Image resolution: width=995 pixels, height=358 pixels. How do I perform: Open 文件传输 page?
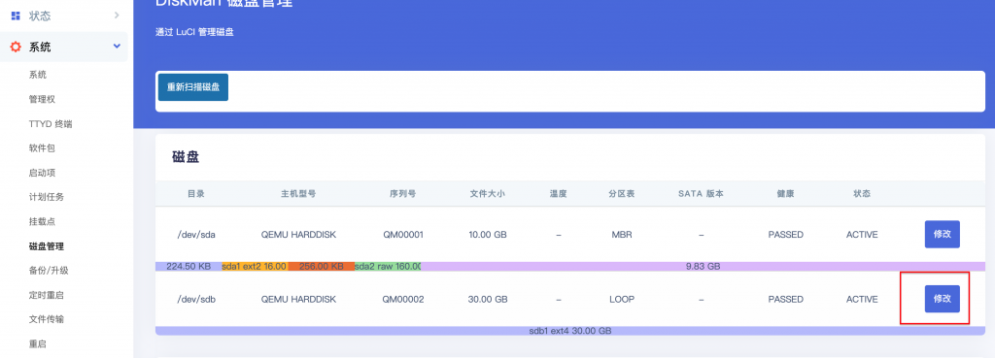(x=47, y=319)
